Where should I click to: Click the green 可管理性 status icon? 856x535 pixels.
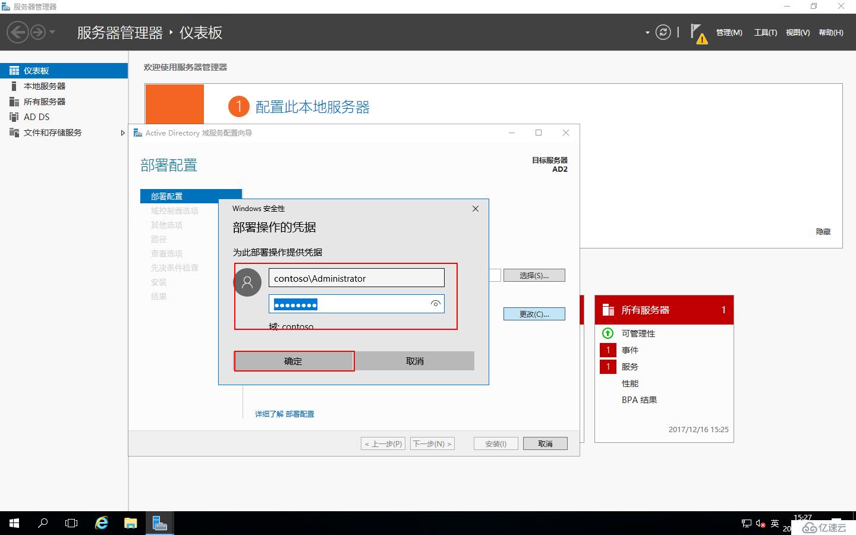[608, 333]
